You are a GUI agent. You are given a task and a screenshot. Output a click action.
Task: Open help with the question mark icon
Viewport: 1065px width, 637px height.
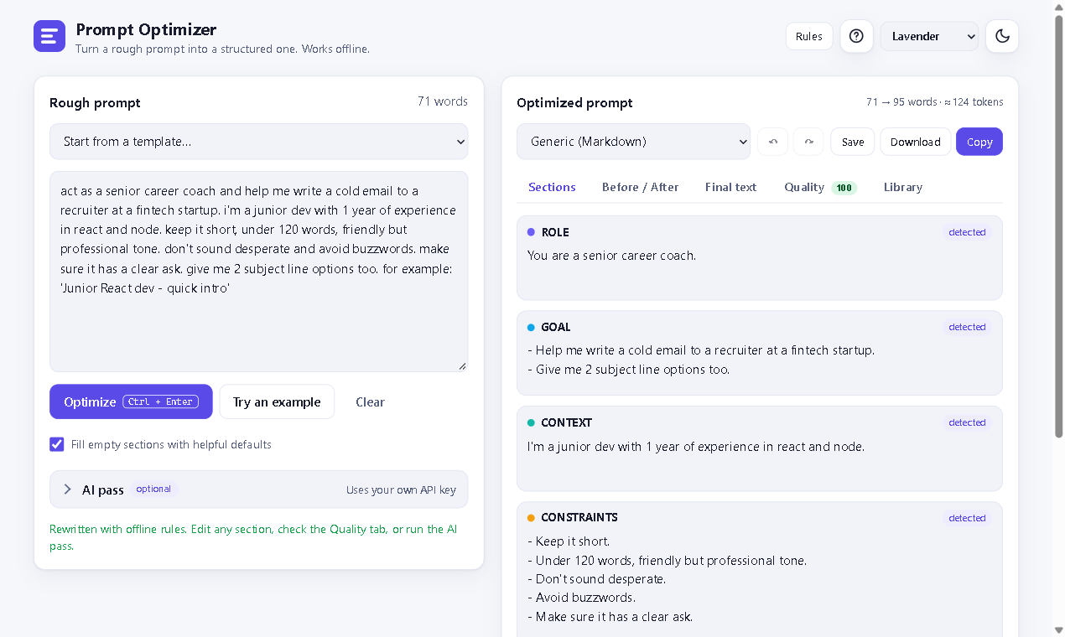856,36
